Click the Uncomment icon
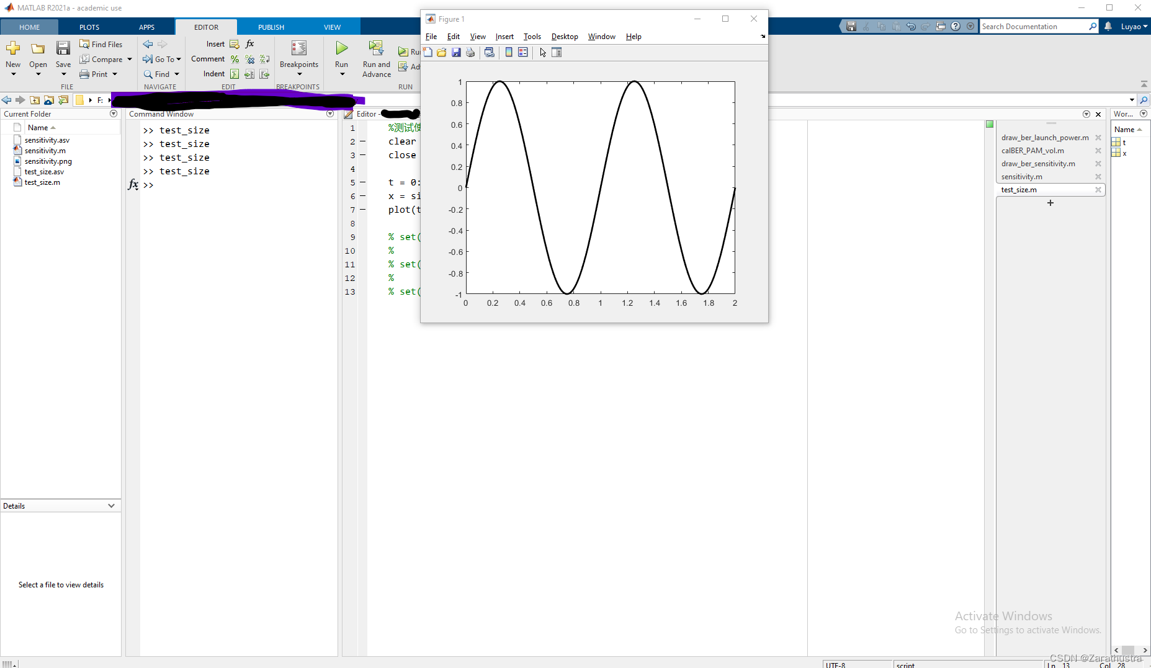This screenshot has width=1151, height=668. click(x=249, y=59)
